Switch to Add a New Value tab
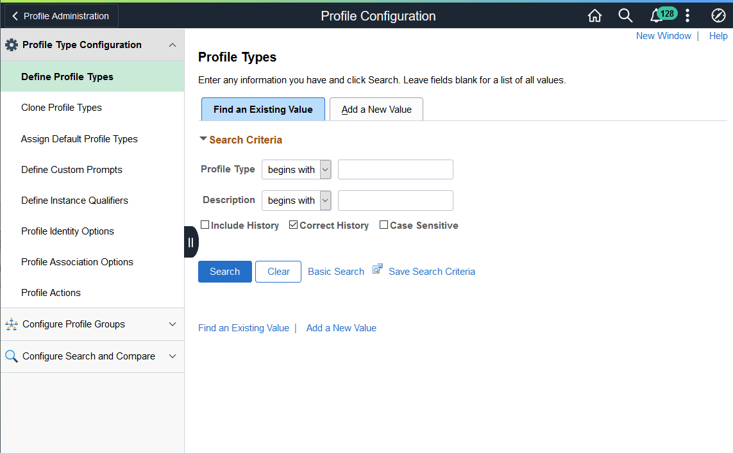Image resolution: width=733 pixels, height=453 pixels. [x=376, y=110]
